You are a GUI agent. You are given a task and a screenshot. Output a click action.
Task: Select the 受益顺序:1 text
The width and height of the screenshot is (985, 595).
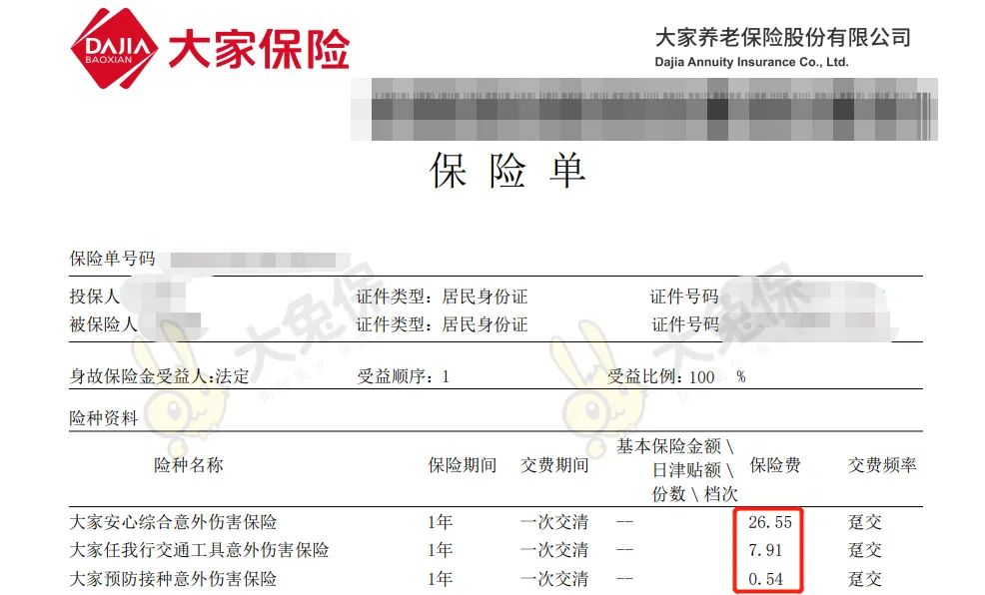(x=404, y=376)
